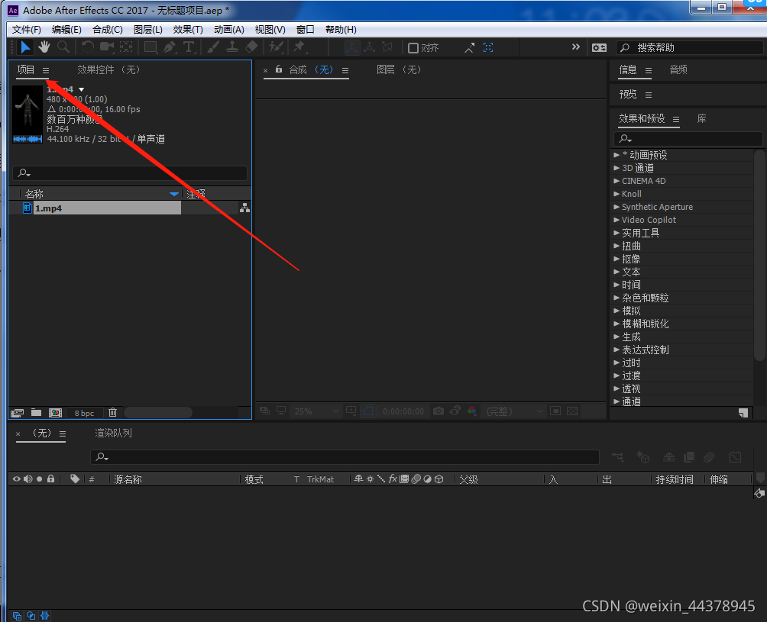Toggle the video eye column header
Image resolution: width=767 pixels, height=622 pixels.
[x=16, y=479]
